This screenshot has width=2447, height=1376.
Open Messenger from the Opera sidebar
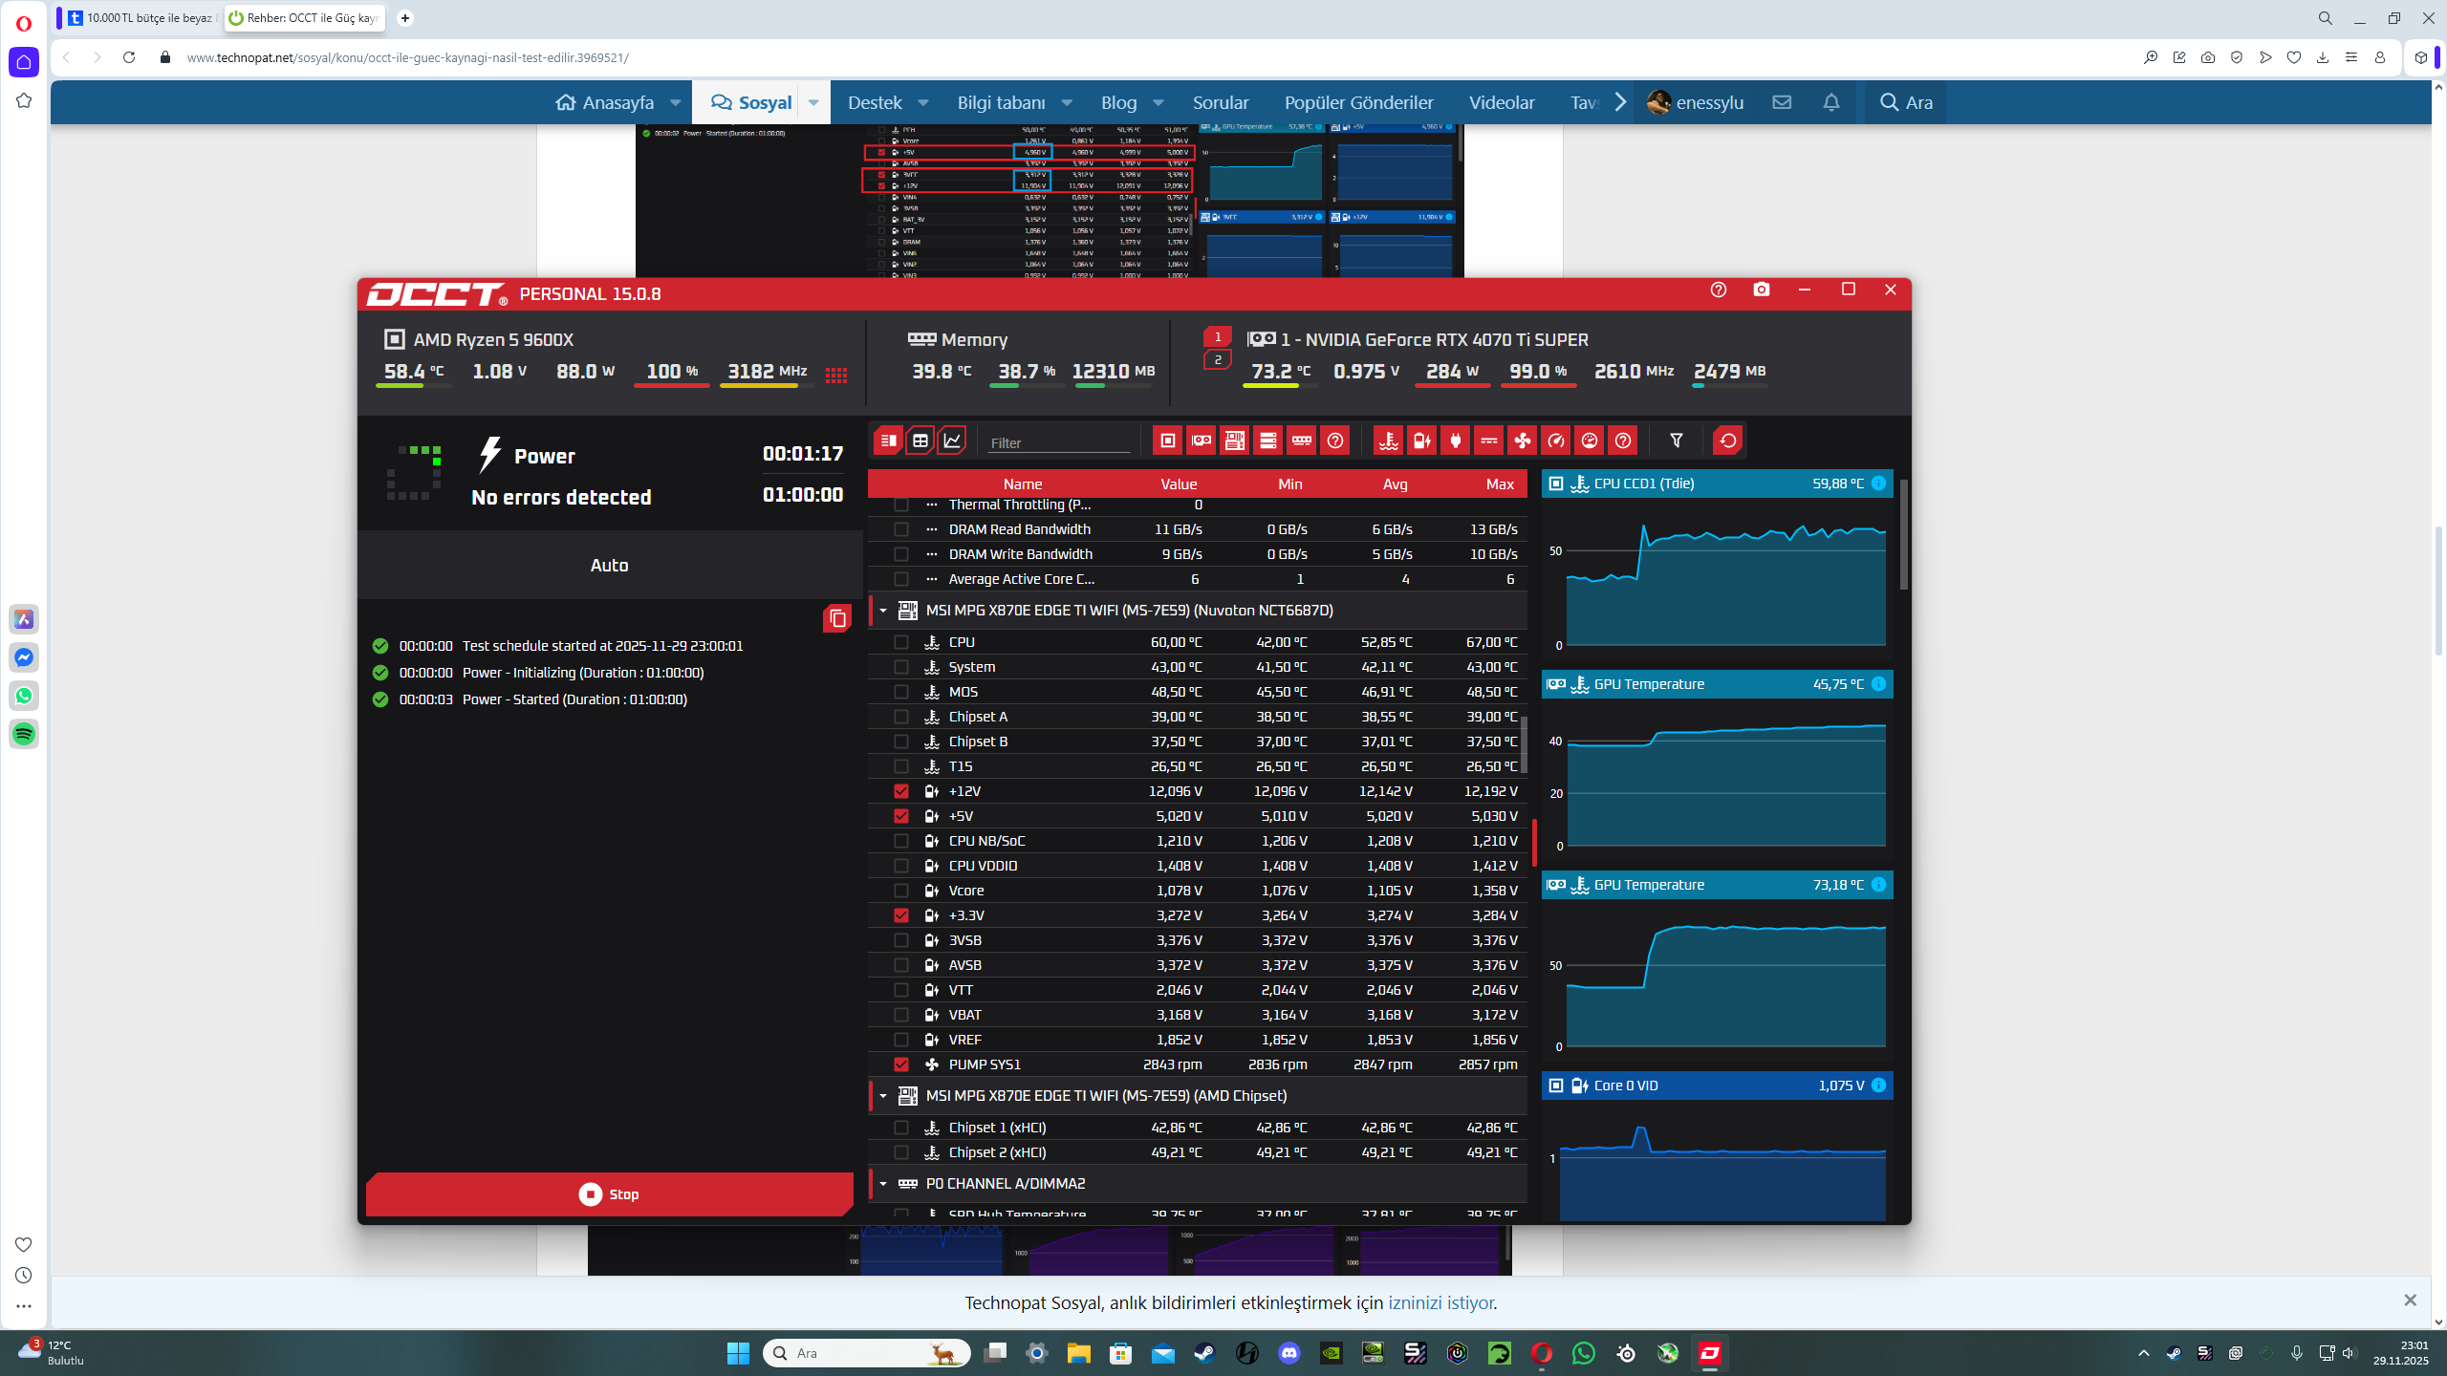pyautogui.click(x=24, y=657)
